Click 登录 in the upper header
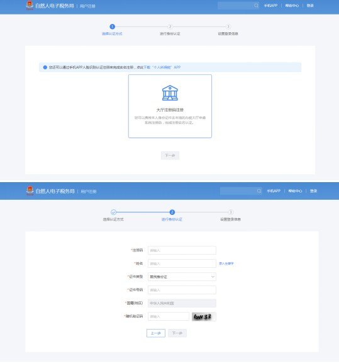The width and height of the screenshot is (339, 363). click(x=310, y=6)
